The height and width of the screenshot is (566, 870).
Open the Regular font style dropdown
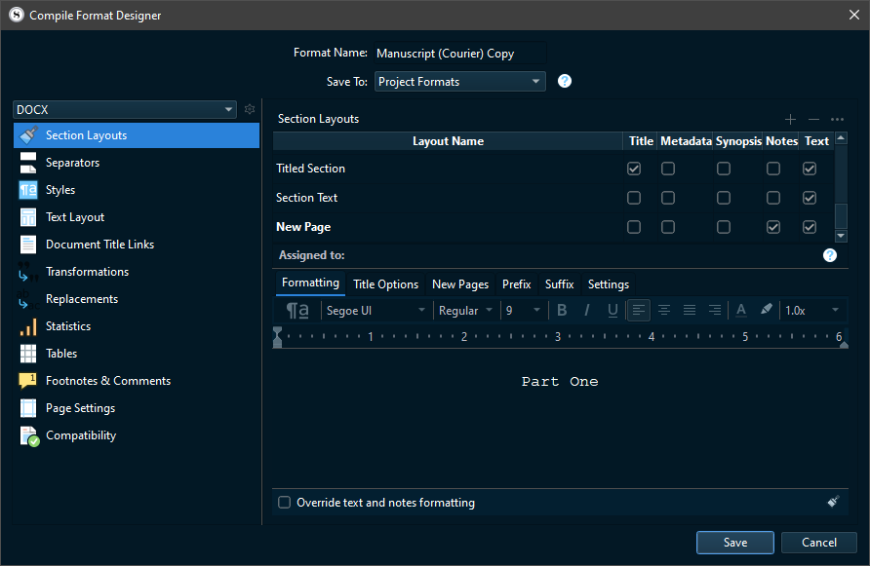click(x=465, y=311)
